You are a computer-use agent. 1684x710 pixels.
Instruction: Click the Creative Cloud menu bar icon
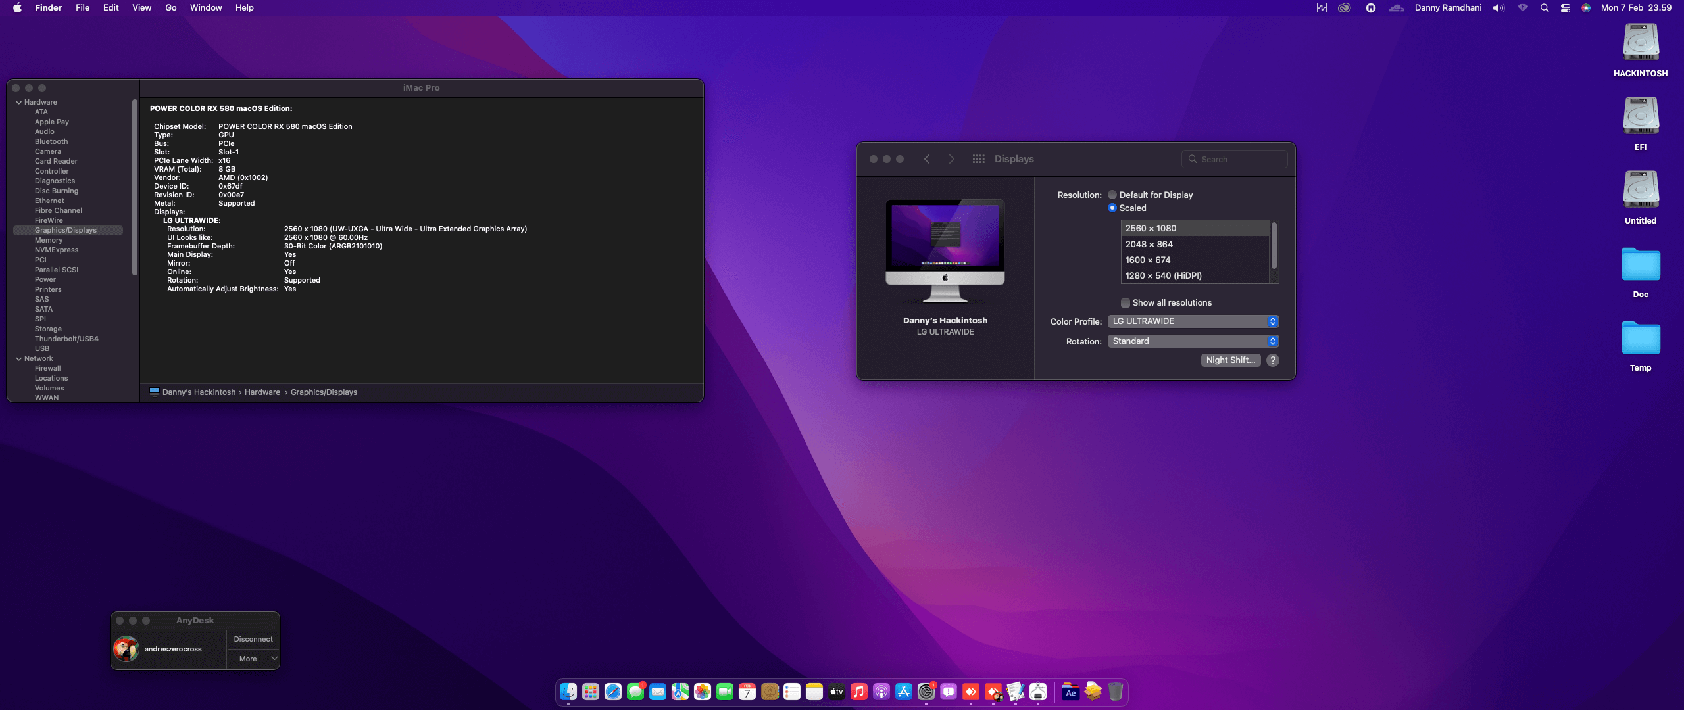click(1345, 7)
